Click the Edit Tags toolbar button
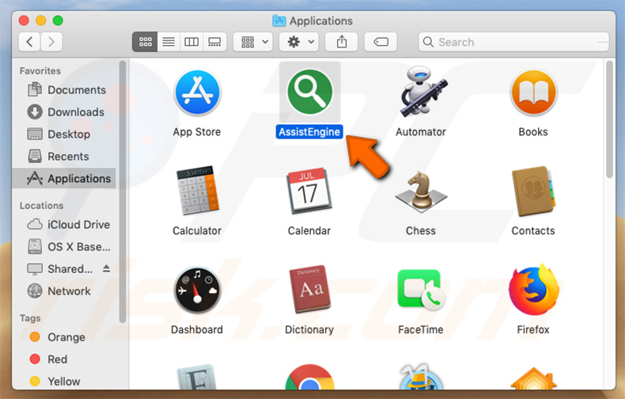625x399 pixels. click(381, 42)
